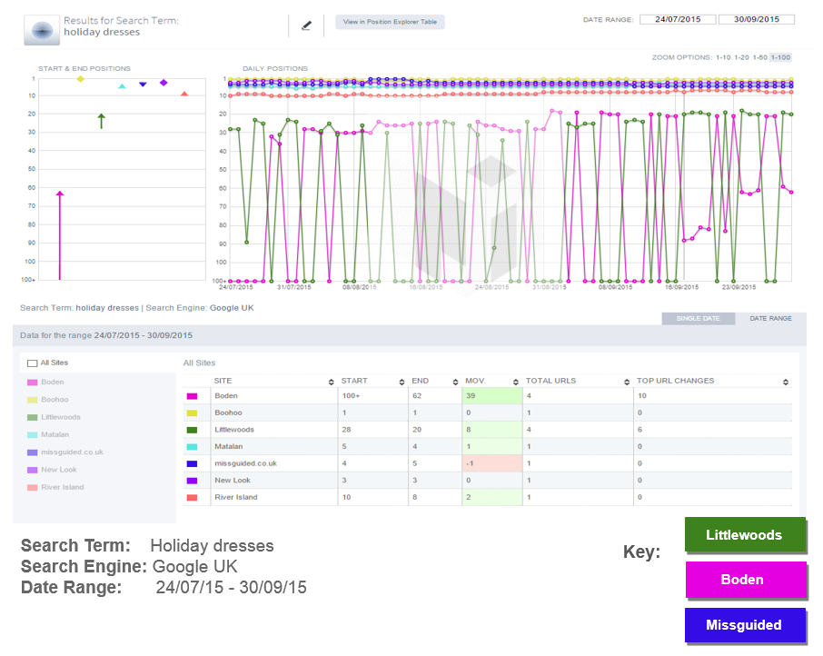This screenshot has width=823, height=656.
Task: Click 08/09/2015 date on chart axis
Action: coord(616,287)
